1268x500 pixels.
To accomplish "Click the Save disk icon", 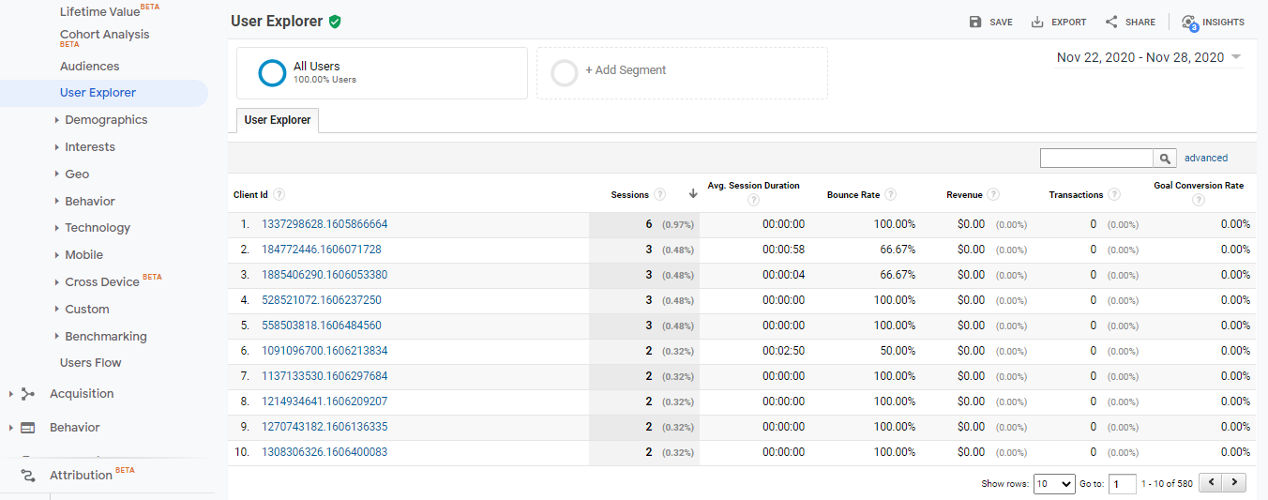I will (x=975, y=22).
